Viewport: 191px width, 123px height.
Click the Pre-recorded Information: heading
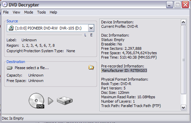(123, 66)
